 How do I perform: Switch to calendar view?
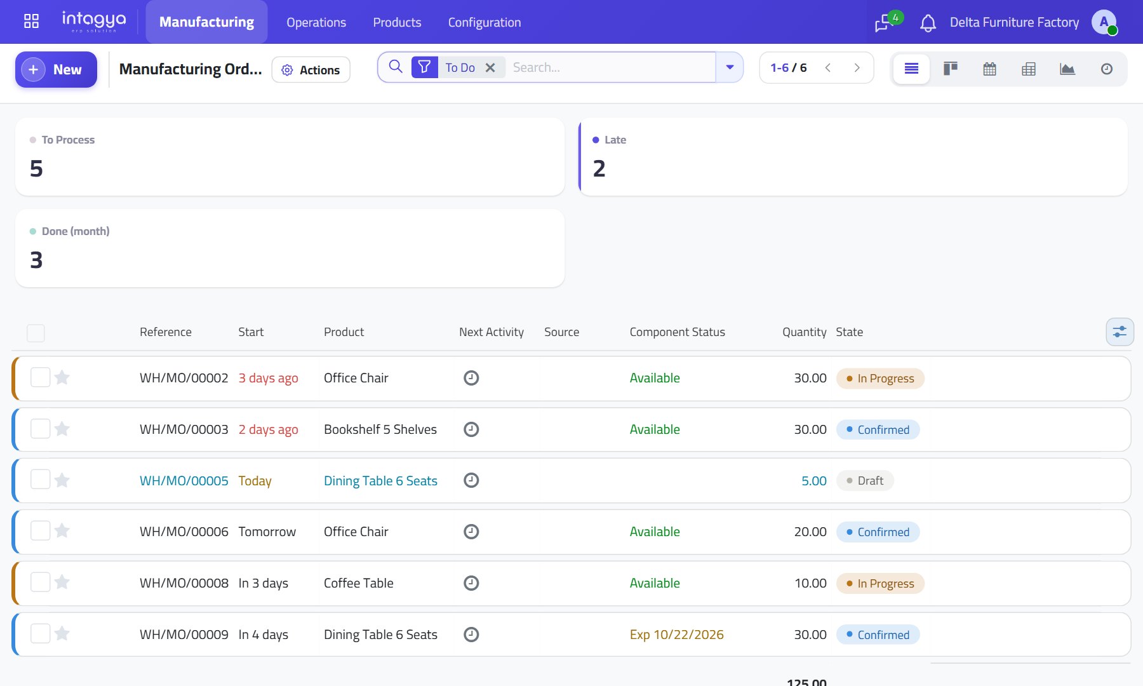(989, 69)
